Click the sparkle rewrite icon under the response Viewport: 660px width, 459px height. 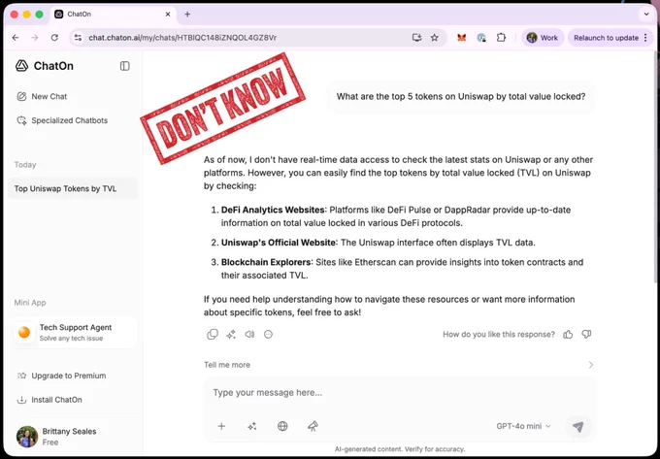pyautogui.click(x=231, y=335)
